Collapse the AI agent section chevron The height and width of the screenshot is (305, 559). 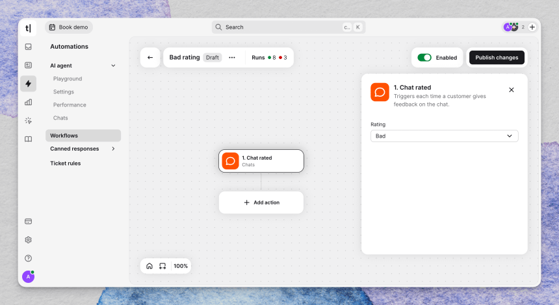pyautogui.click(x=113, y=66)
